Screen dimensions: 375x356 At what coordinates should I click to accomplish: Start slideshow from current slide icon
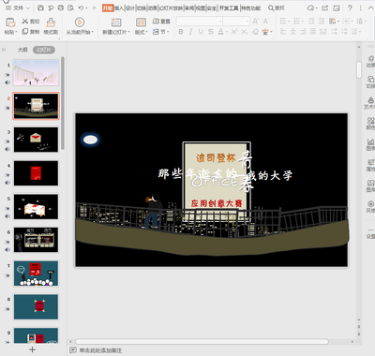click(x=80, y=22)
